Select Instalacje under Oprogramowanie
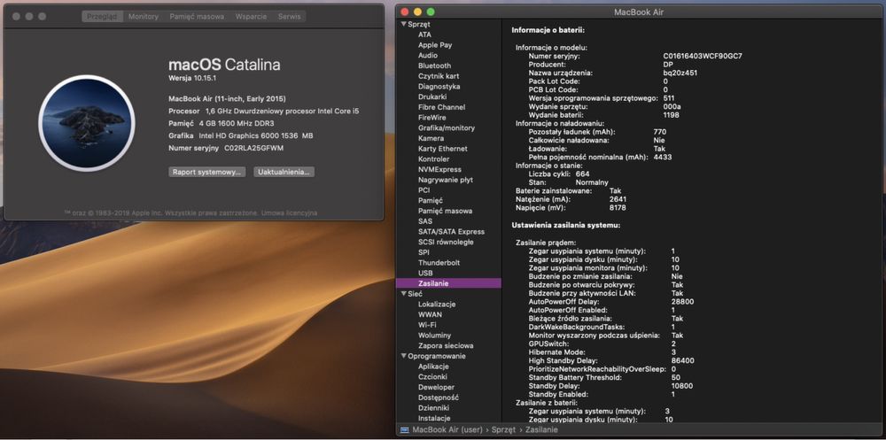This screenshot has height=440, width=886. (x=434, y=418)
